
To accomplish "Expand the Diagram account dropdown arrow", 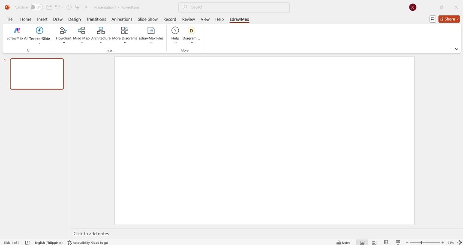I will [191, 43].
